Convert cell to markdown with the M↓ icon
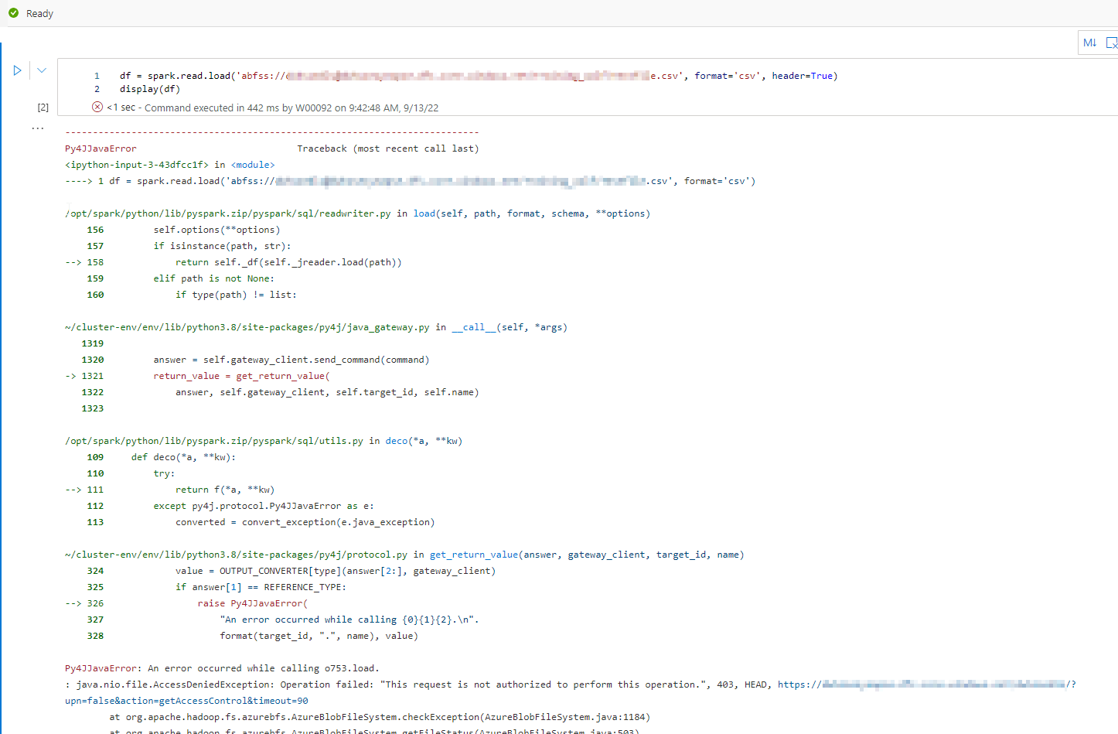 (1089, 43)
